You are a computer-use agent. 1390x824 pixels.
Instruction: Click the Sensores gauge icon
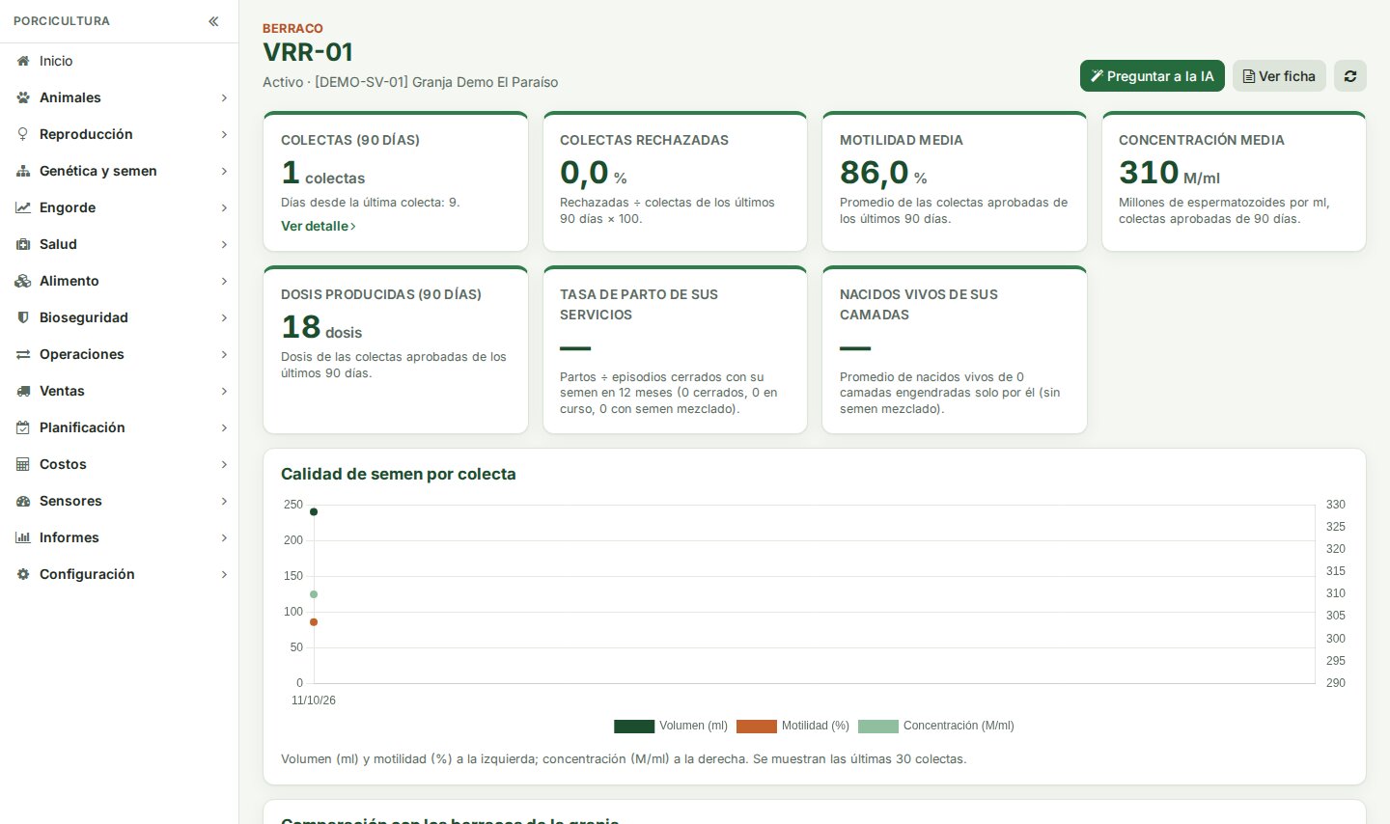[x=23, y=501]
